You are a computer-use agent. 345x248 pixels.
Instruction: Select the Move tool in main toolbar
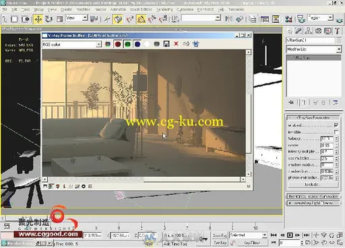coord(38,19)
